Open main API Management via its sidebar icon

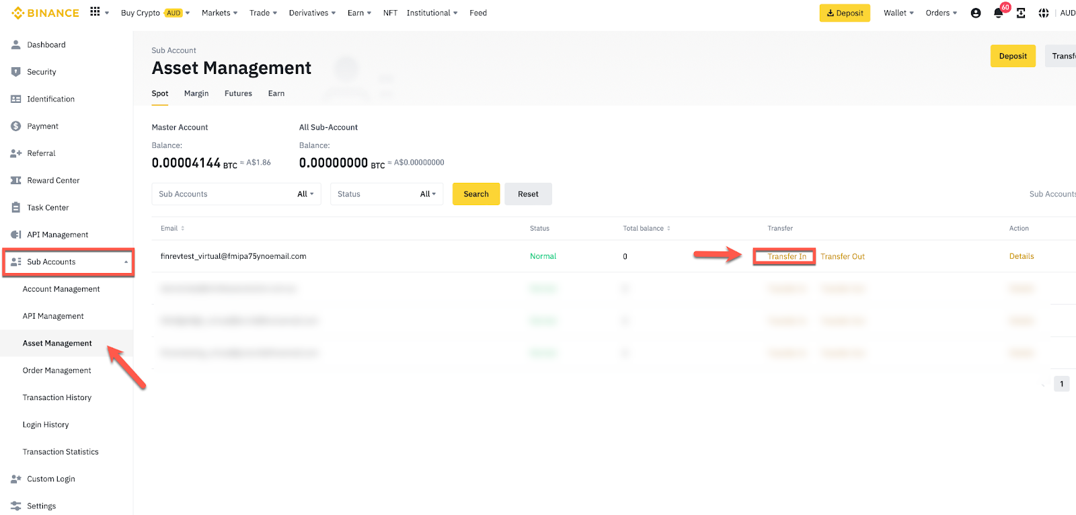pos(16,235)
